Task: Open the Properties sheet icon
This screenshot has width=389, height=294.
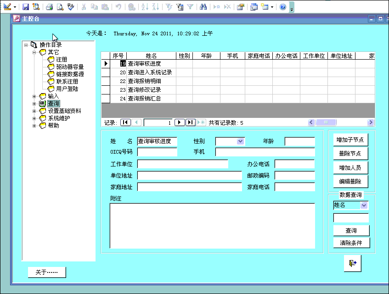Action: [x=240, y=7]
